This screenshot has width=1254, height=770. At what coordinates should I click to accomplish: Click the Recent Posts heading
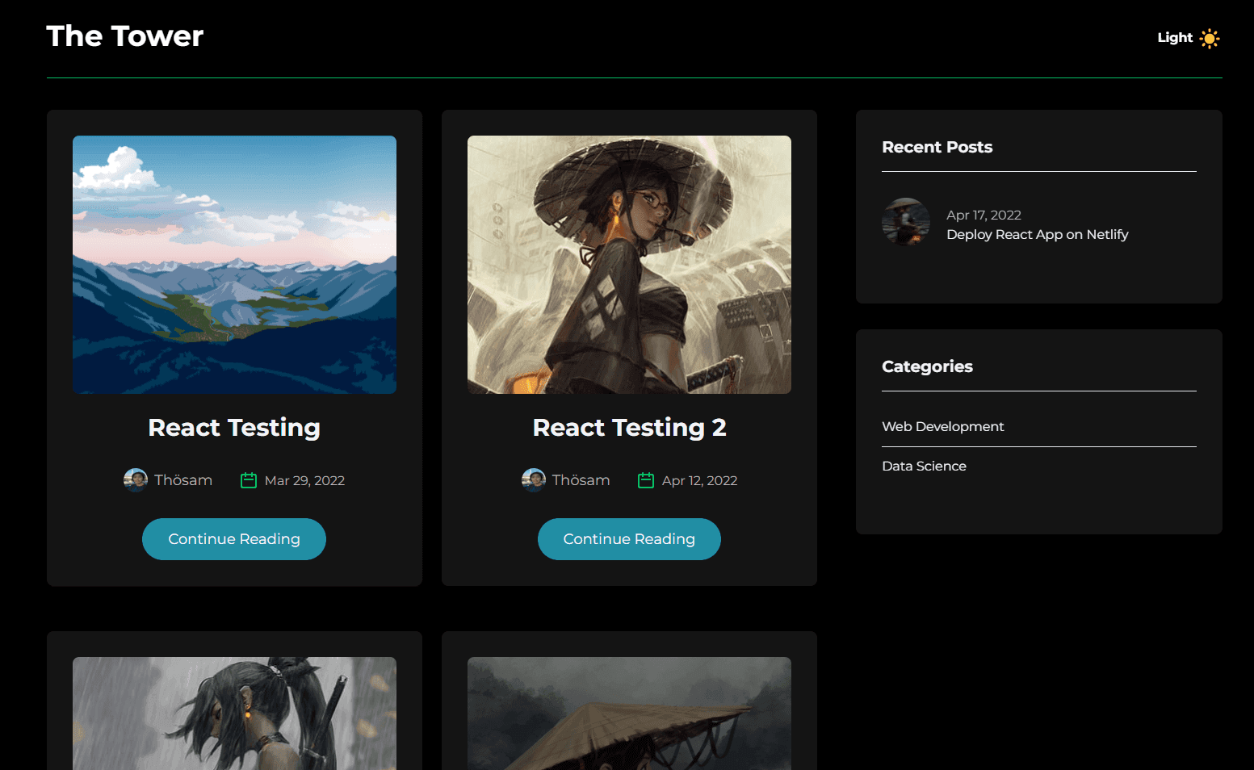[937, 147]
